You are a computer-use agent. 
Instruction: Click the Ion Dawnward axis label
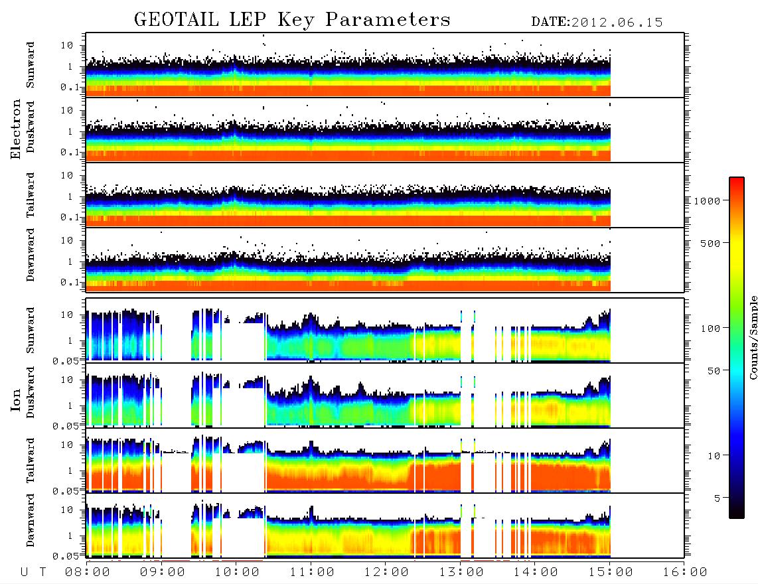pyautogui.click(x=31, y=520)
